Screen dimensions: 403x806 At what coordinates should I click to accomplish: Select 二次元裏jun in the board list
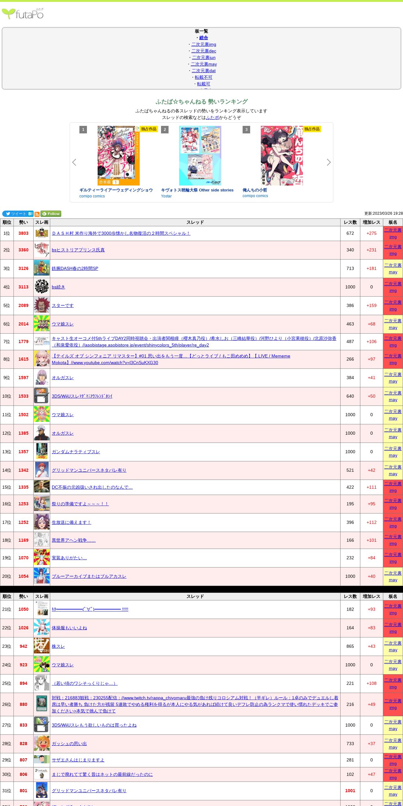pyautogui.click(x=204, y=57)
